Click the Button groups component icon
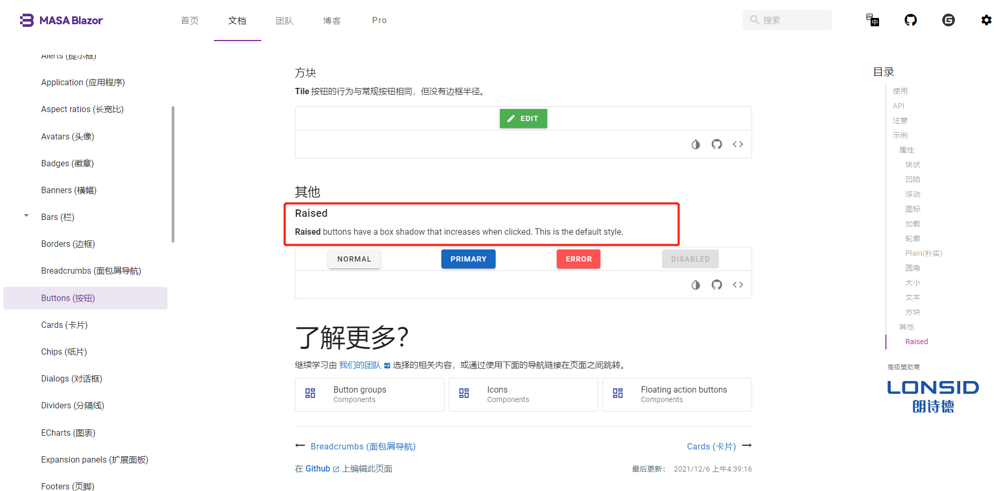This screenshot has height=491, width=1006. 310,393
